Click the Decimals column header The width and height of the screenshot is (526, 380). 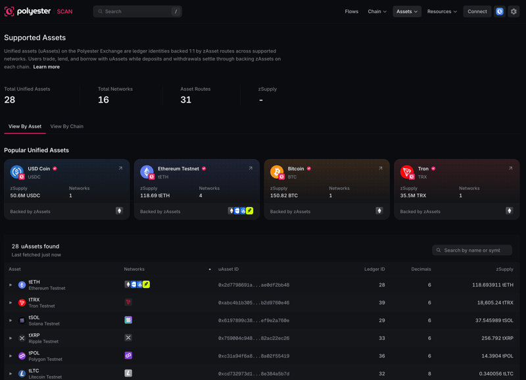pos(421,270)
